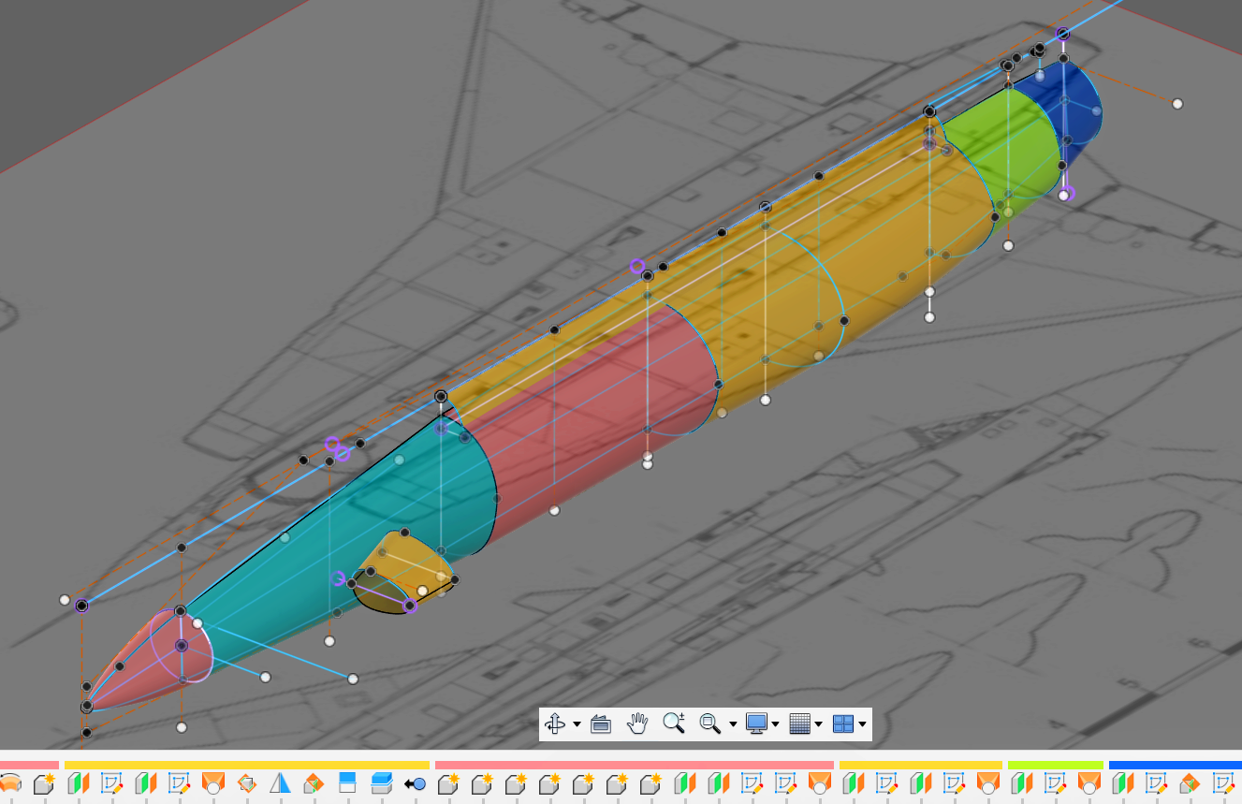
Task: Open the Grid and Snaps dropdown arrow
Action: click(x=819, y=724)
